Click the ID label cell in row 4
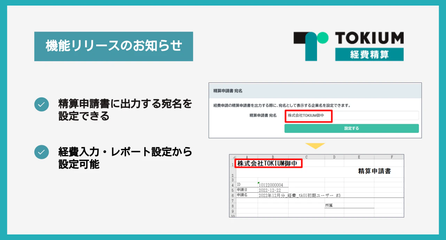This screenshot has width=446, height=240. click(247, 185)
